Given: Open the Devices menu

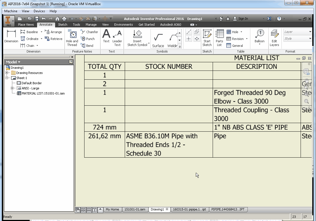Looking at the screenshot, I should click(39, 11).
